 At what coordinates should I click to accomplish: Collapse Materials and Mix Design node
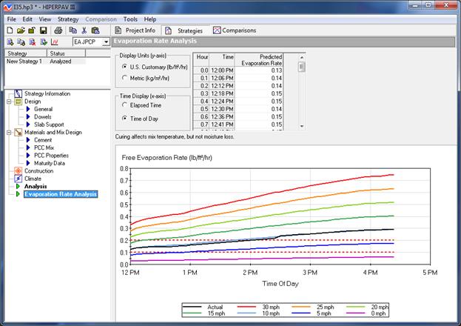(x=8, y=133)
